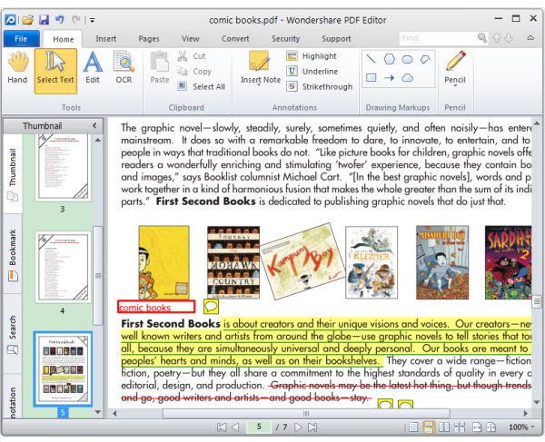Apply the Strikethrough annotation

click(x=320, y=86)
